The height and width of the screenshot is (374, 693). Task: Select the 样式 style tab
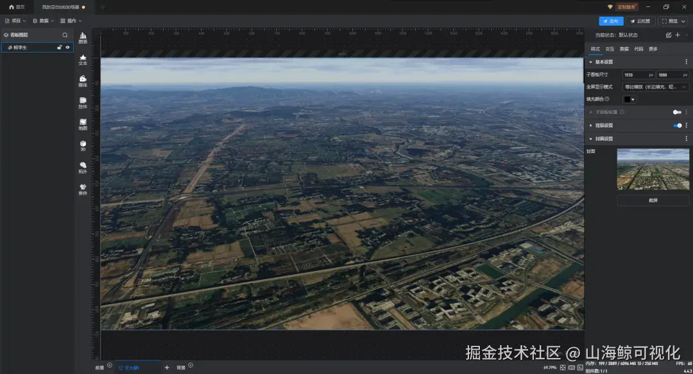pos(595,49)
